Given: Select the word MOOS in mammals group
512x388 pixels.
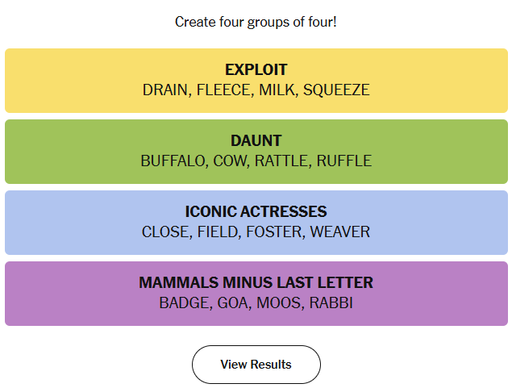Looking at the screenshot, I should pos(278,303).
